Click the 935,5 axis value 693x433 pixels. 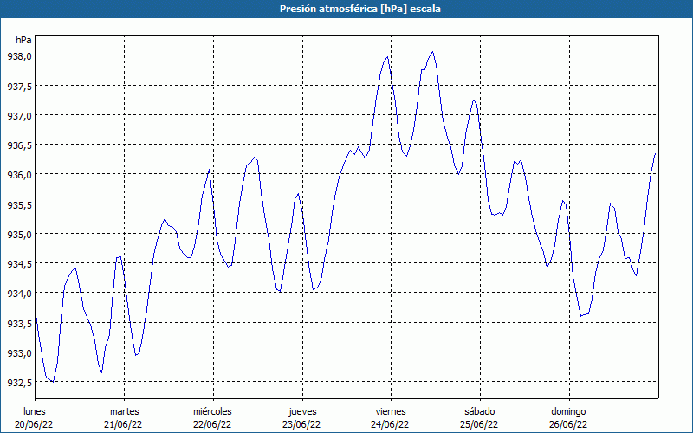coord(19,204)
